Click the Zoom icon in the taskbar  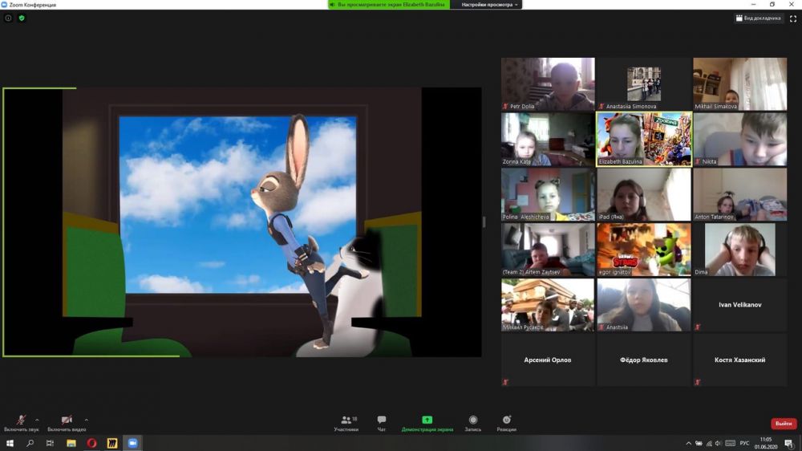[132, 443]
